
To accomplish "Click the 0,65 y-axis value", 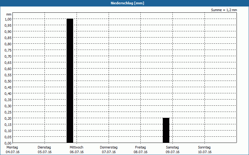I will click(8, 63).
